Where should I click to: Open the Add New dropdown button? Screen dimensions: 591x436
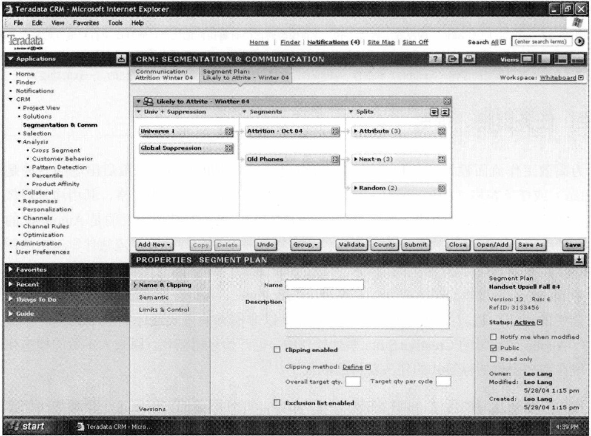coord(154,245)
